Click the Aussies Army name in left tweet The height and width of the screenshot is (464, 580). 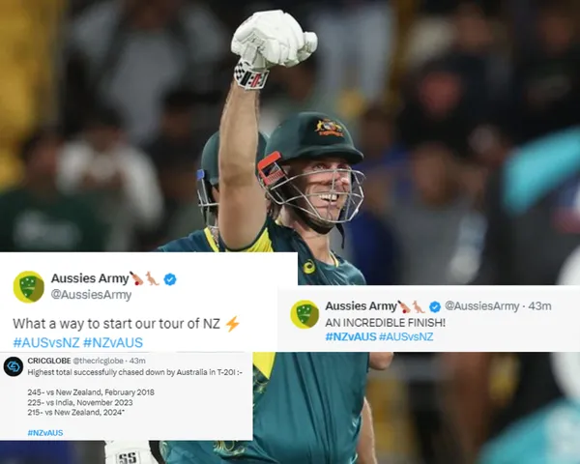coord(90,278)
